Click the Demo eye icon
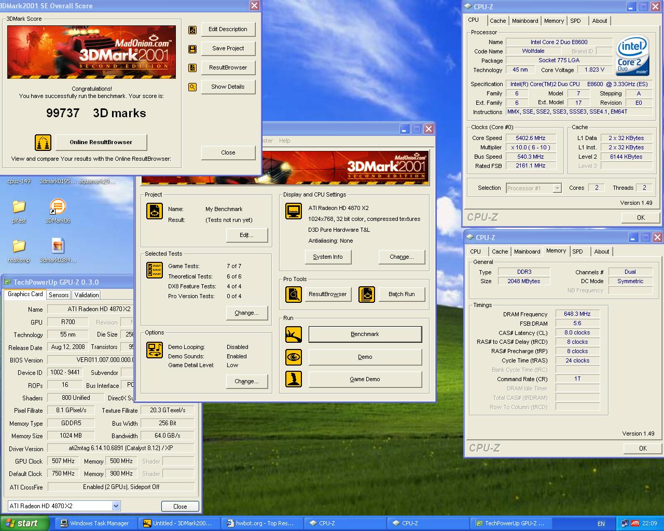 (294, 357)
